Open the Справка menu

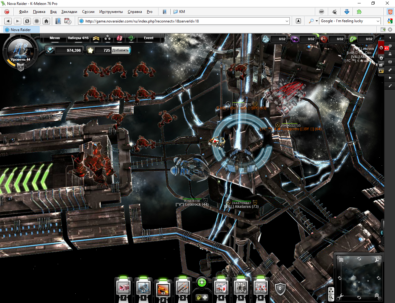135,12
